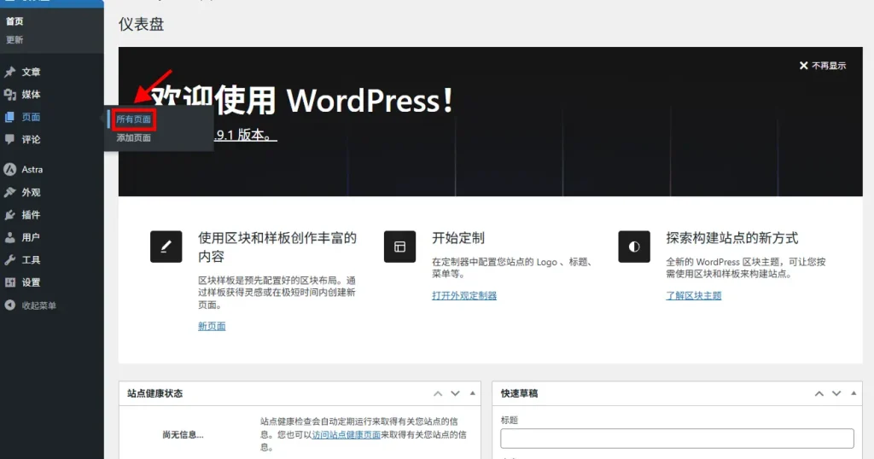Image resolution: width=874 pixels, height=459 pixels.
Task: Move 快速草稿 widget down
Action: point(836,394)
